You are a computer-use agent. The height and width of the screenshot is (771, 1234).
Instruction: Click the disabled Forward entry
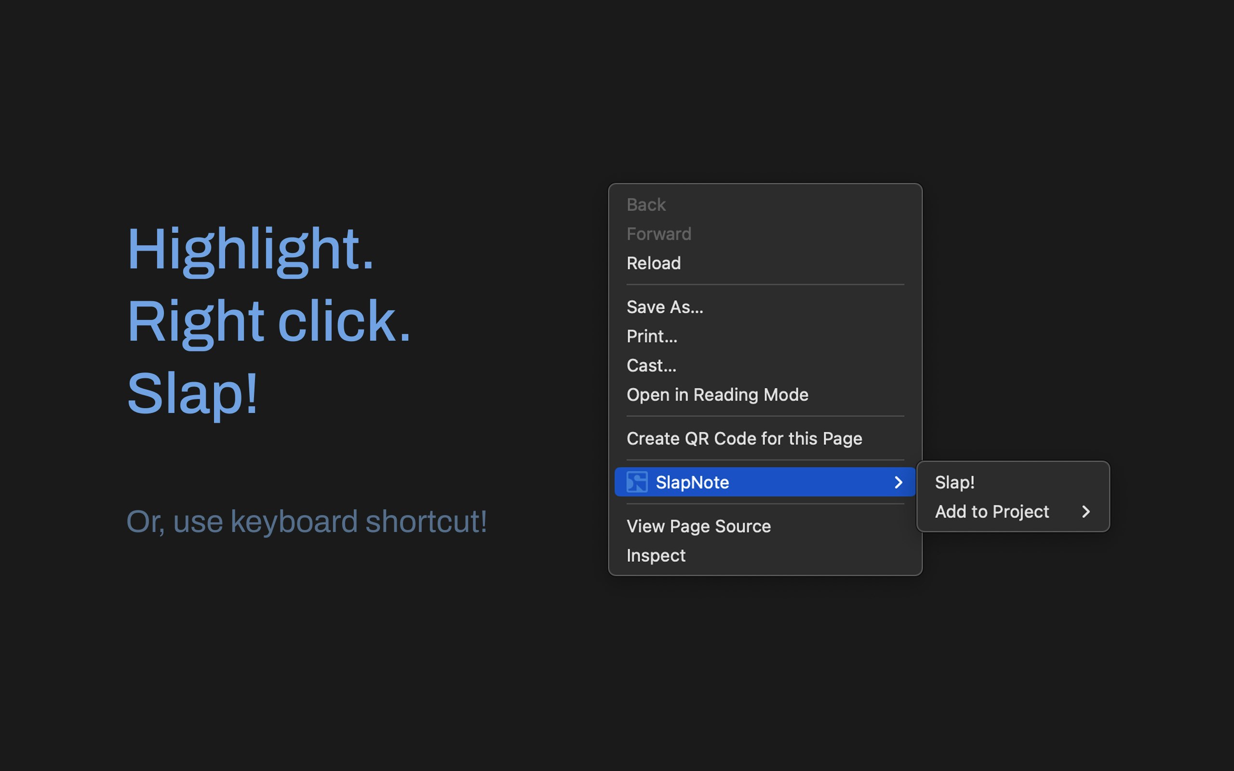[659, 234]
